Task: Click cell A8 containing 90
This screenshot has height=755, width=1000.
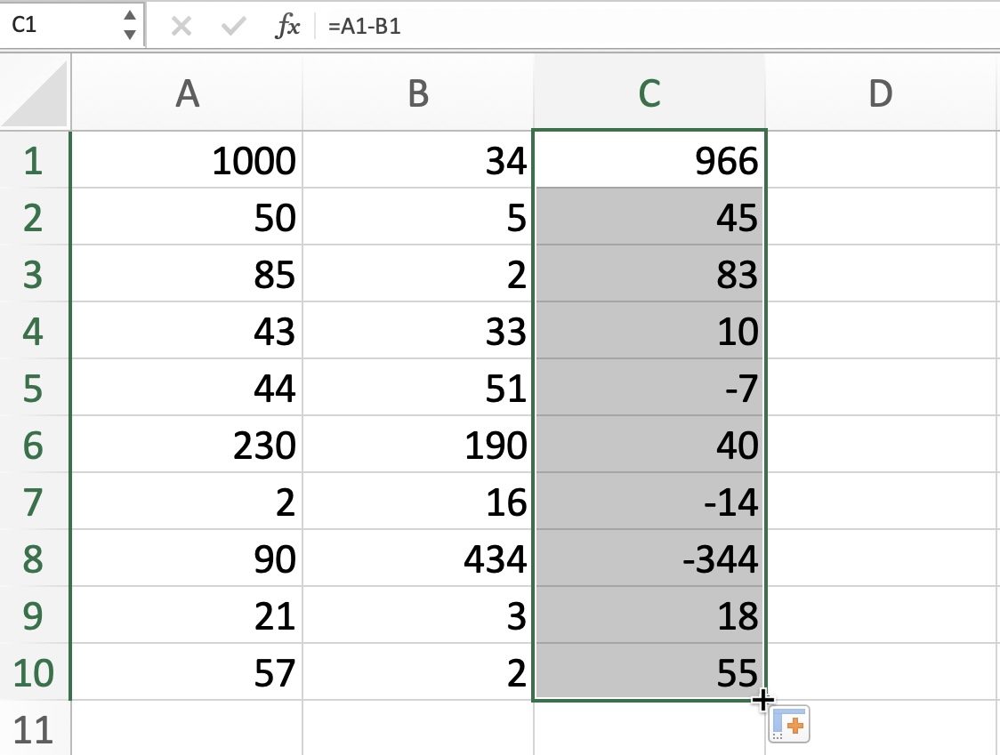Action: point(187,558)
